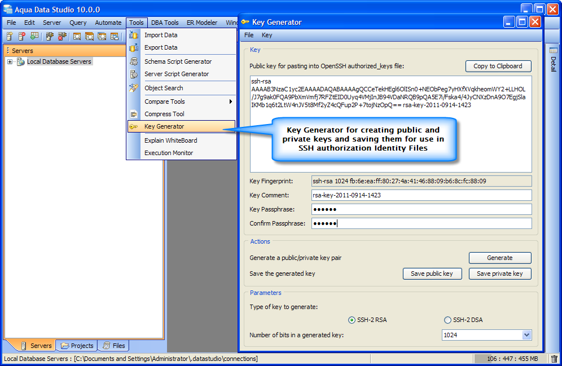Screen dimensions: 562x366
Task: Choose Server Script Generator menu item
Action: click(x=182, y=74)
